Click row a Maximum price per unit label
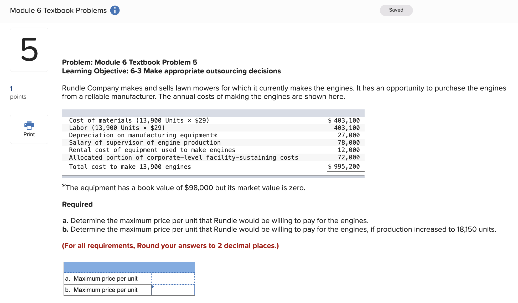The width and height of the screenshot is (518, 303). pos(106,279)
